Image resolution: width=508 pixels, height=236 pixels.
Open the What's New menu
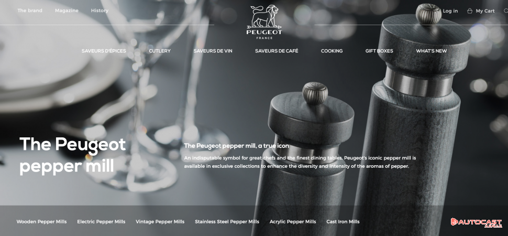point(431,51)
